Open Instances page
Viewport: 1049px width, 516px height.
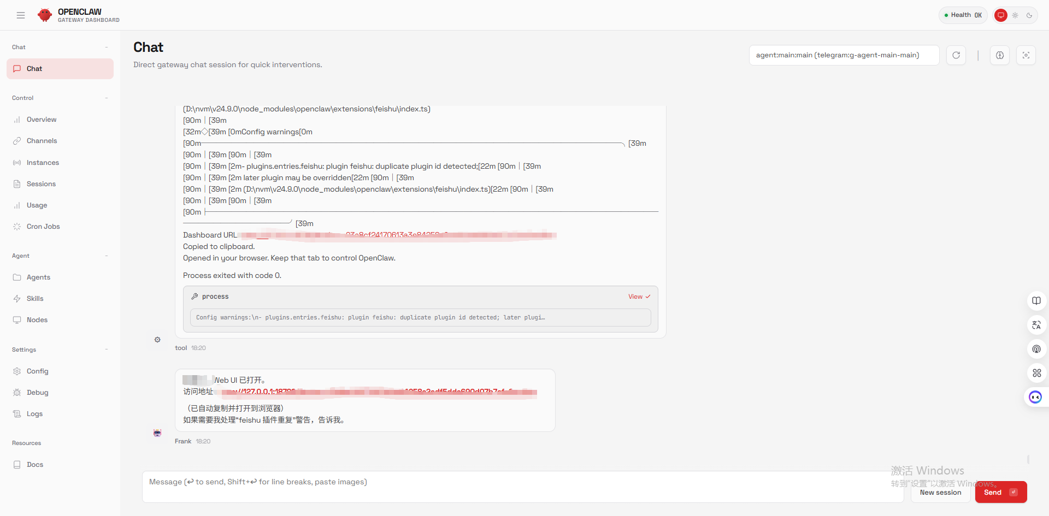click(60, 163)
